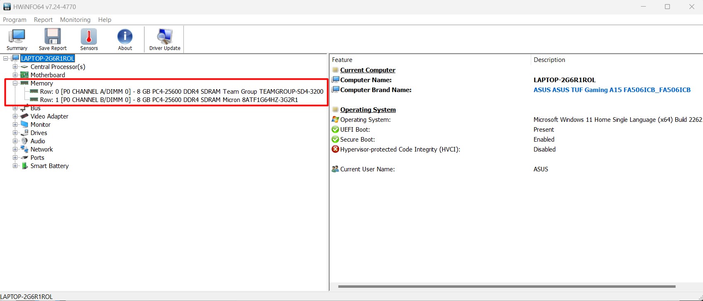Click the red X icon beside HVCI
The image size is (703, 301).
[x=335, y=149]
